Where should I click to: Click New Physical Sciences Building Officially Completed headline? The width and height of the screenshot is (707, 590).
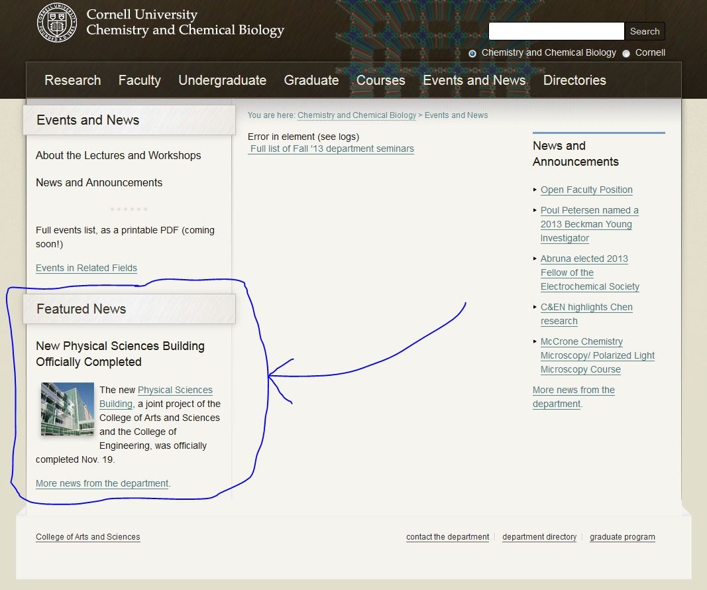120,354
